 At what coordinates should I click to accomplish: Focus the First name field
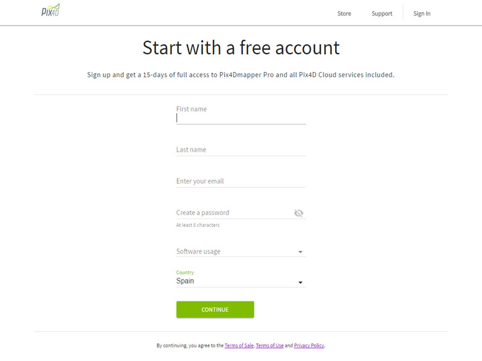pos(240,118)
